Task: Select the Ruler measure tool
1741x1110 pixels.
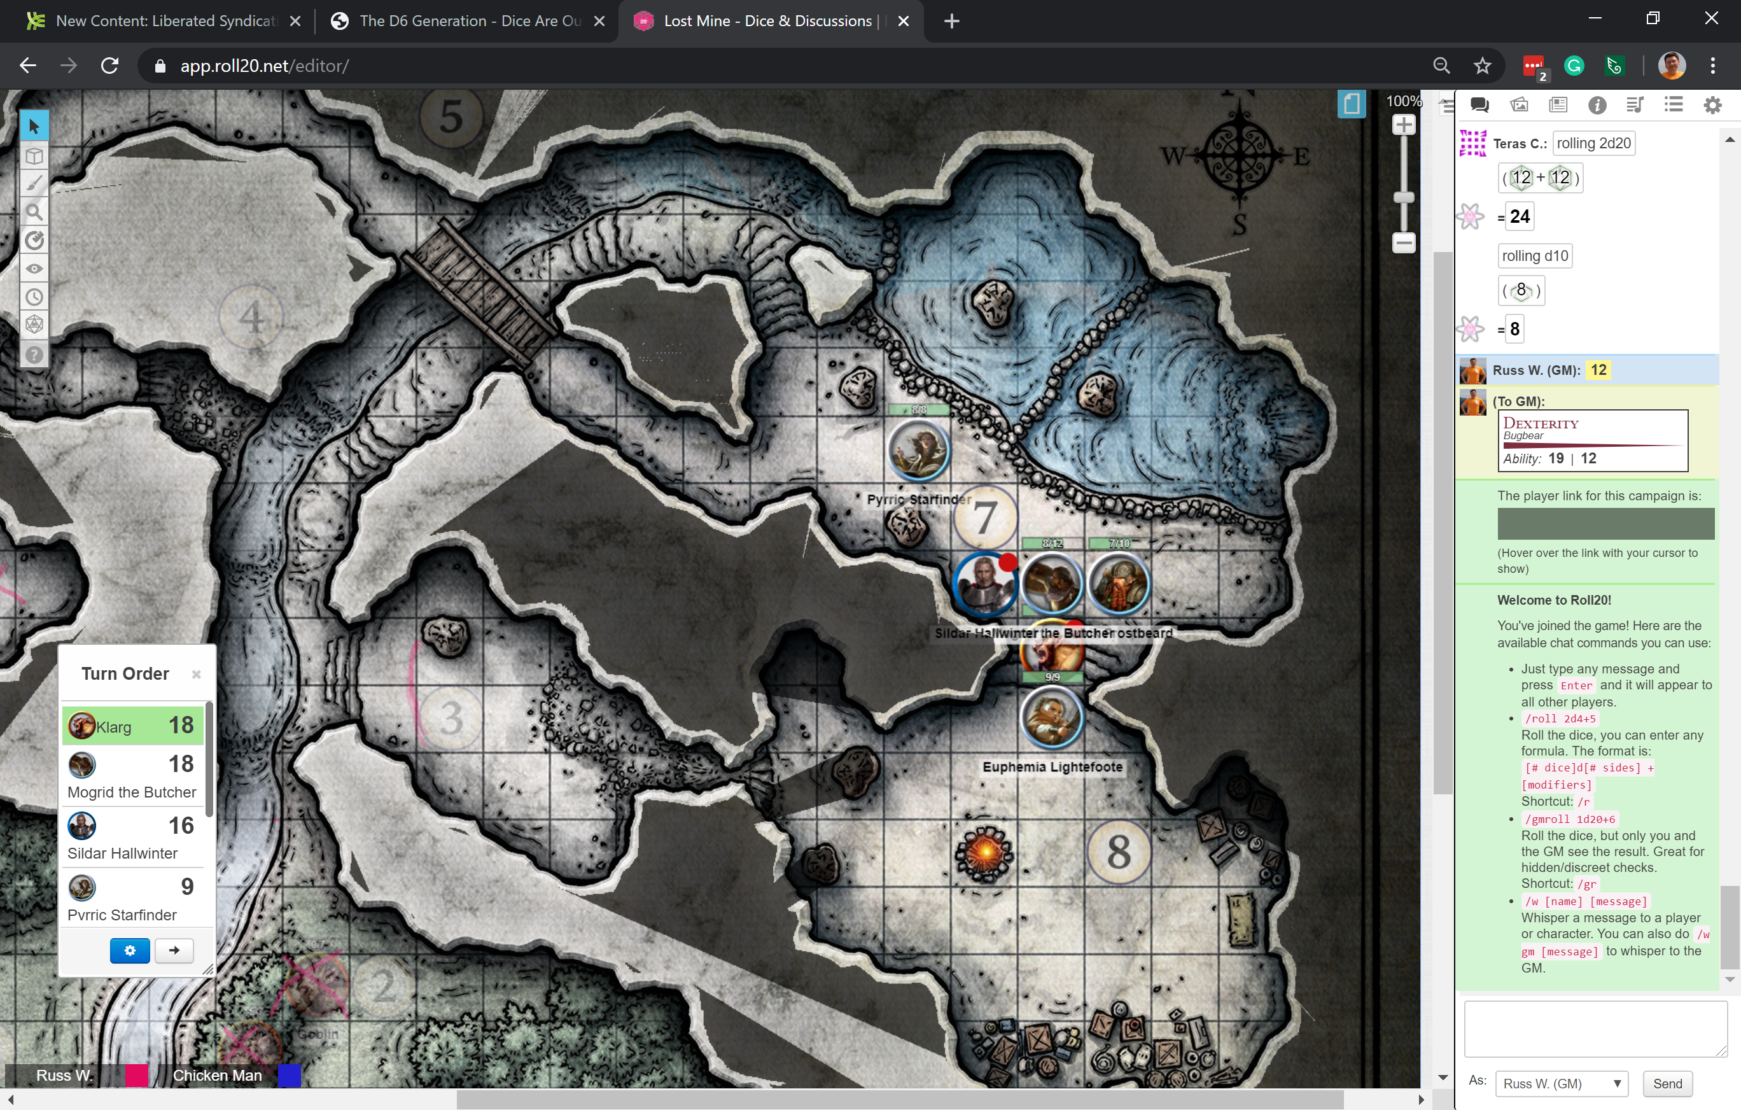Action: pos(34,240)
